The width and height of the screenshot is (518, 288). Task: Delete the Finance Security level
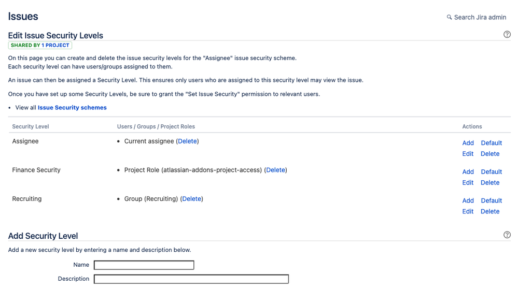tap(490, 183)
